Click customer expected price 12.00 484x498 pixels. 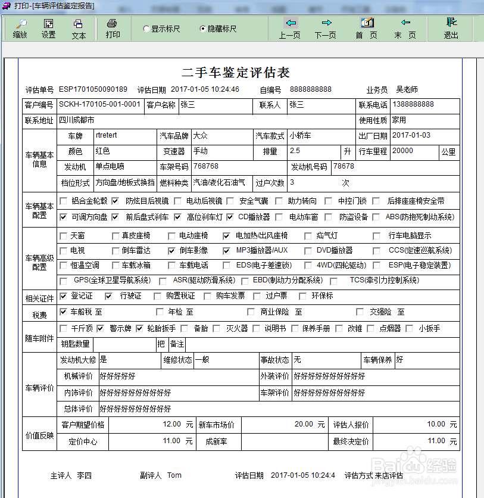click(x=171, y=424)
